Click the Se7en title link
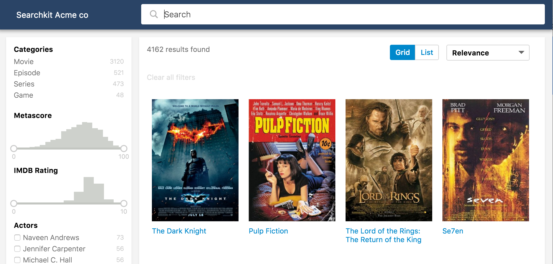Screen dimensions: 553x264 (453, 231)
